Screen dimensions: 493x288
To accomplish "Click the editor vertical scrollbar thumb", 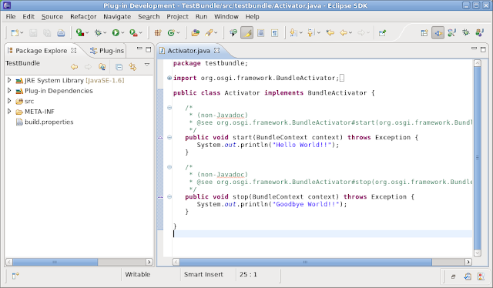I will click(478, 158).
